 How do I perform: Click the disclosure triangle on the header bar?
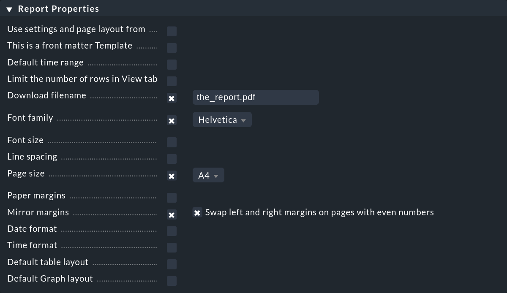tap(8, 8)
